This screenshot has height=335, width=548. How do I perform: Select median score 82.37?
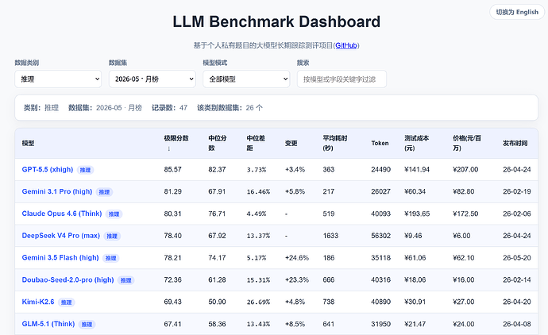click(217, 169)
